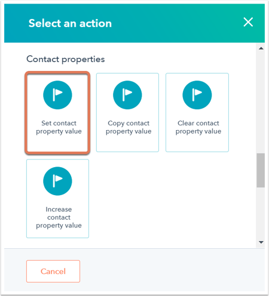Click the flag icon for Clear contact property value
Screen dimensions: 269x296
197,95
